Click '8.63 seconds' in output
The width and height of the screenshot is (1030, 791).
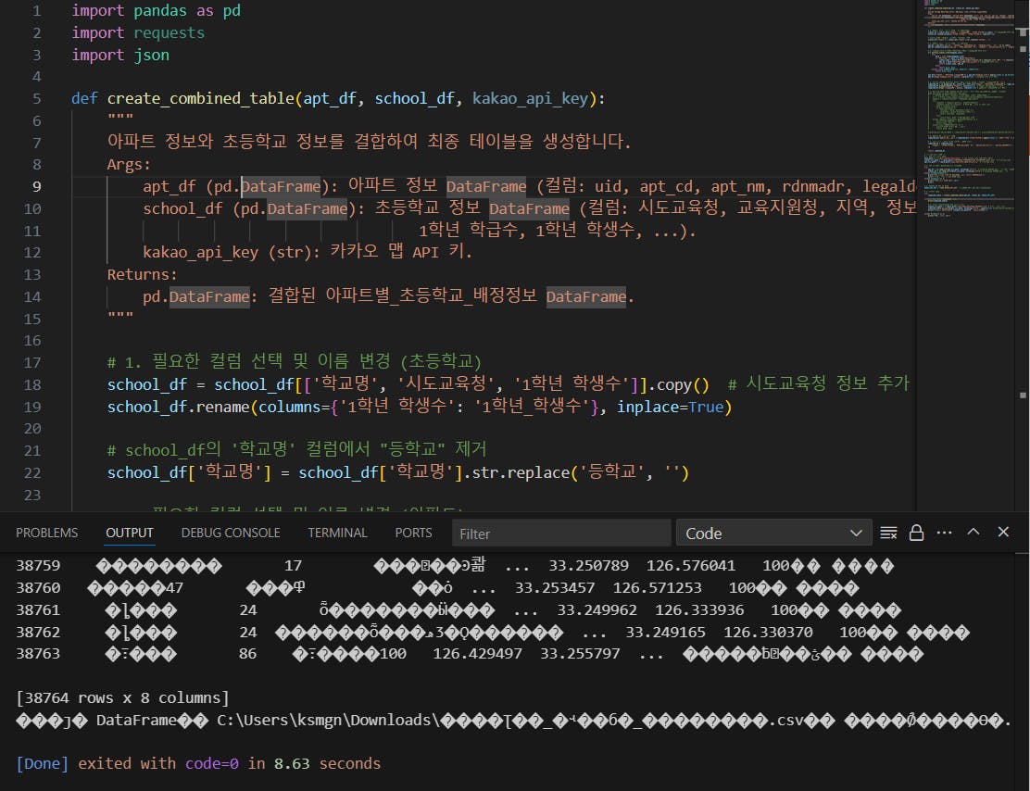click(x=327, y=763)
